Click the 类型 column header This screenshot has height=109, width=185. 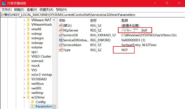(x=93, y=20)
